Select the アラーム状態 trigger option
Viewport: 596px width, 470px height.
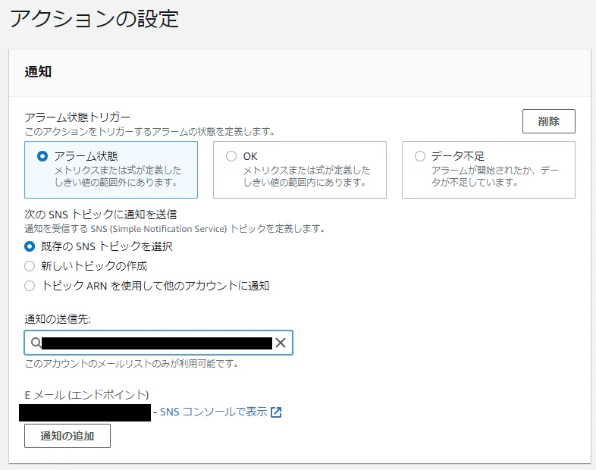111,170
